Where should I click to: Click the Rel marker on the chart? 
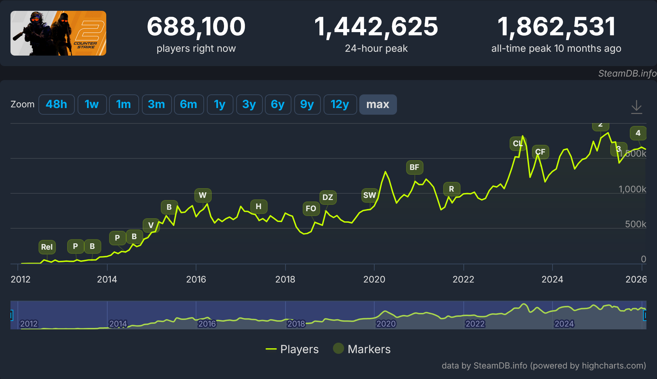(47, 247)
